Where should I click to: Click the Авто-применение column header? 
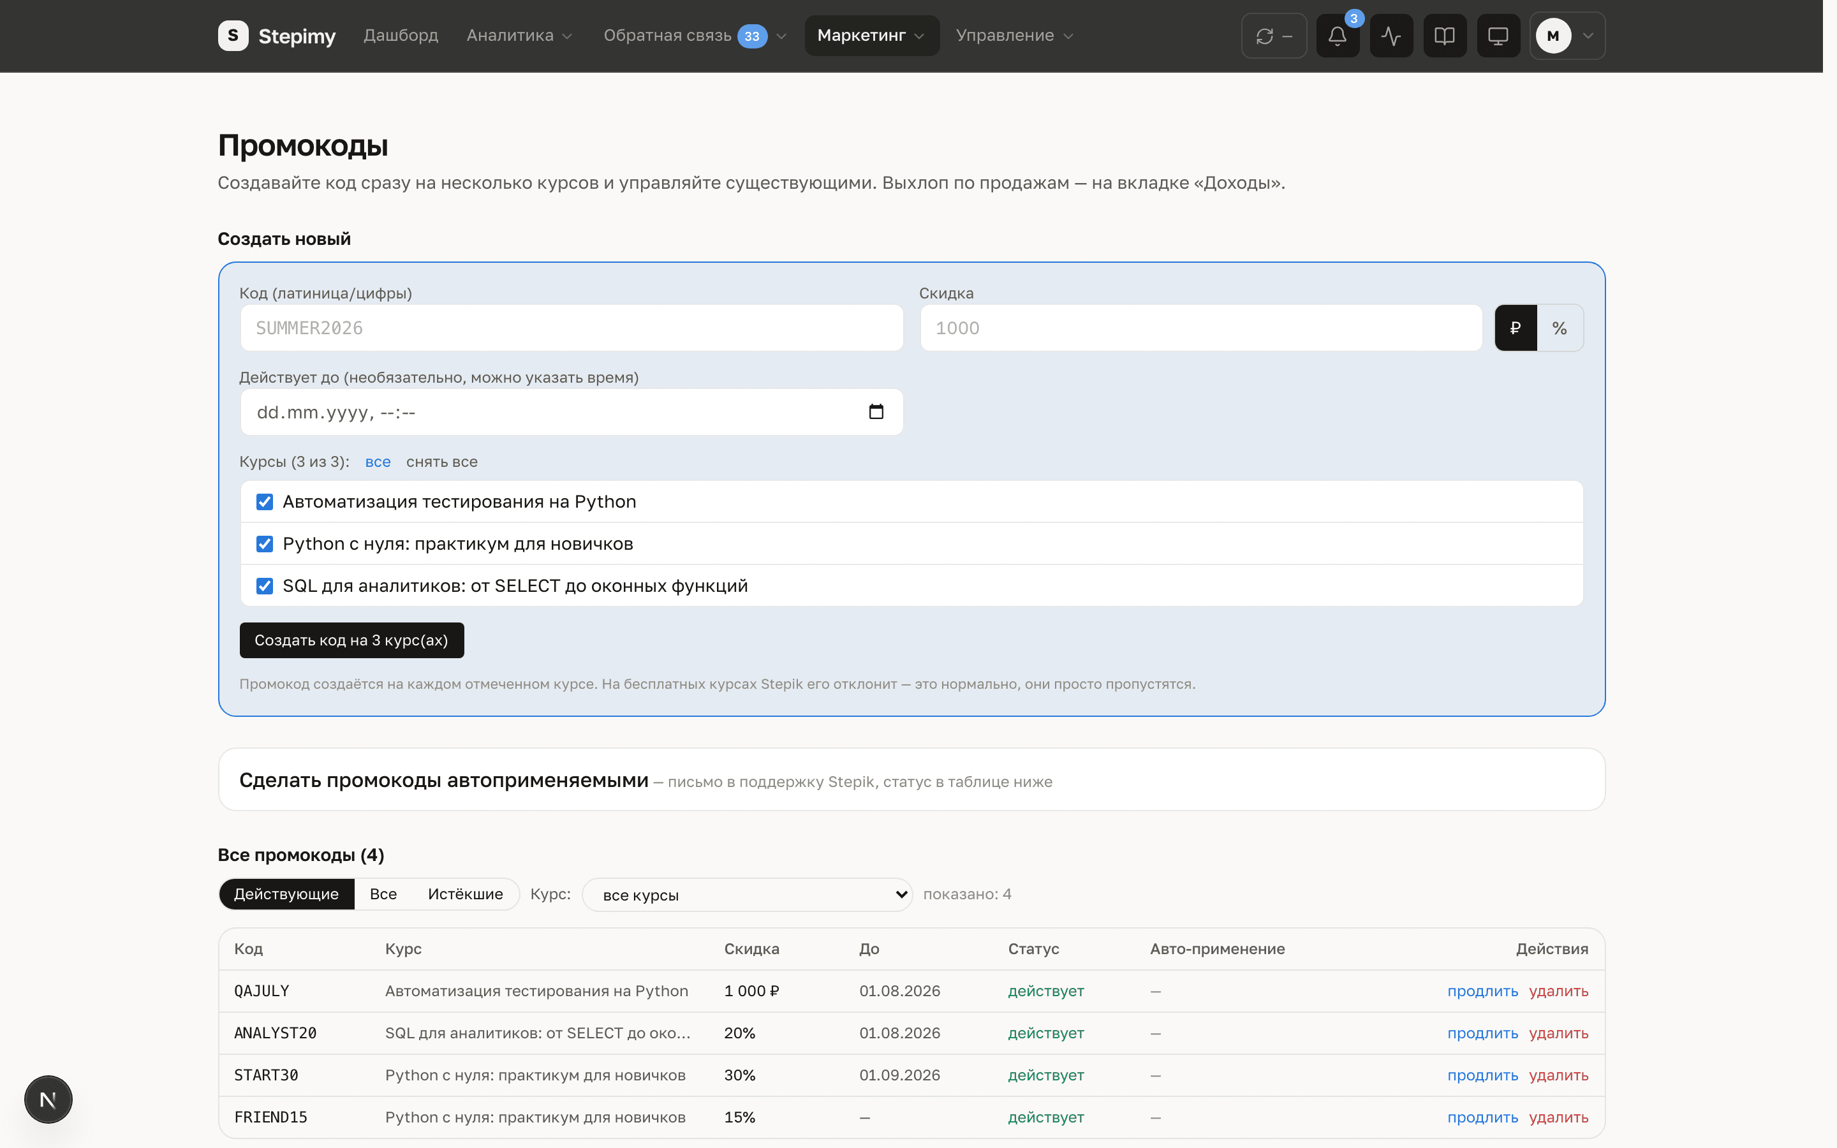coord(1217,949)
